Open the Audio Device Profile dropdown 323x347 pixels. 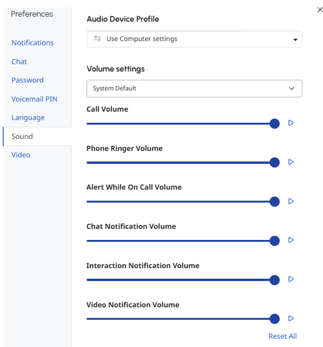(x=194, y=39)
